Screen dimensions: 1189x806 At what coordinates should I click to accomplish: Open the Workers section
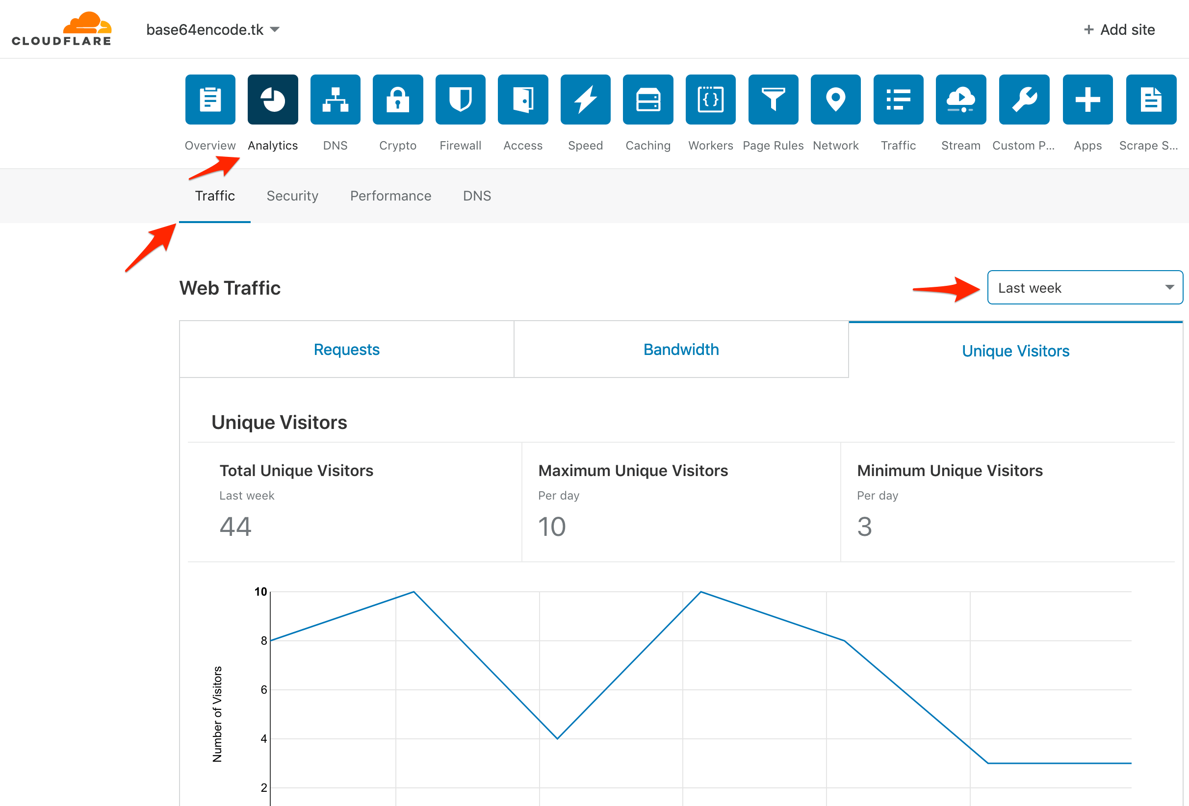click(710, 99)
